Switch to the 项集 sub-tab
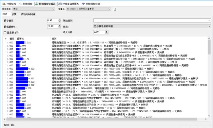213x128 pixels. [14, 14]
